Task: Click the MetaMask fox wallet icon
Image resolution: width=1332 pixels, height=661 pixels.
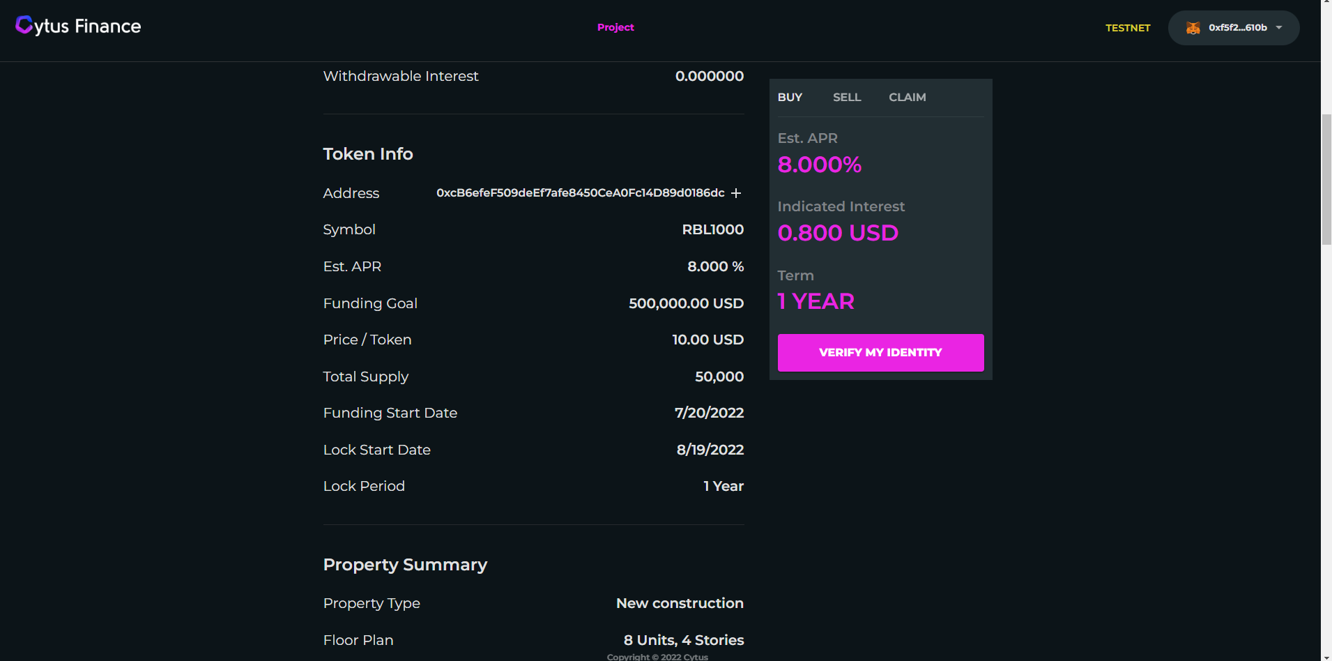Action: (x=1193, y=28)
